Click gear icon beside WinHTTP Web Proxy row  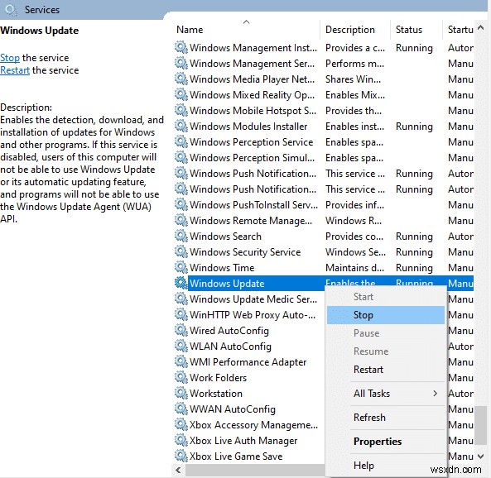click(x=181, y=315)
